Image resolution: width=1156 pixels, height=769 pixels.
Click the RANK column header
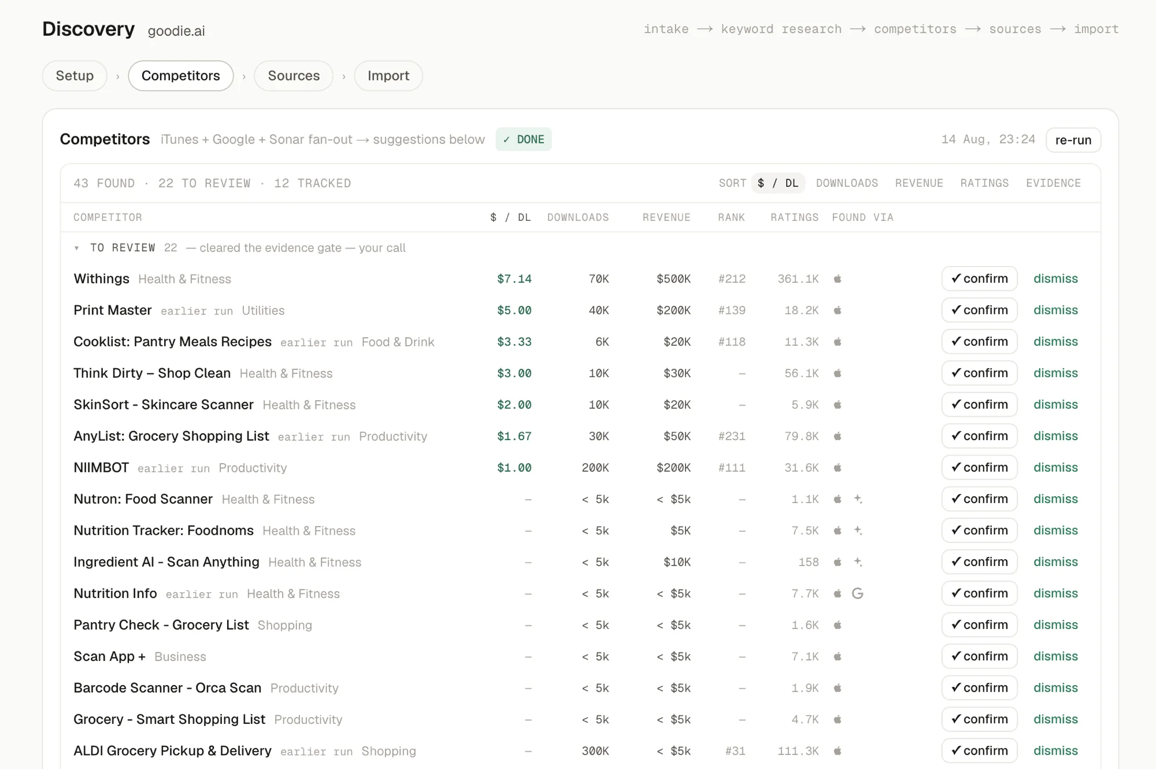coord(731,217)
